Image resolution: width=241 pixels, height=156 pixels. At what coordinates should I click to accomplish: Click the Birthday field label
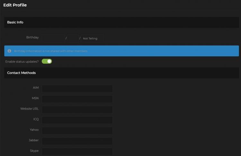(x=32, y=37)
